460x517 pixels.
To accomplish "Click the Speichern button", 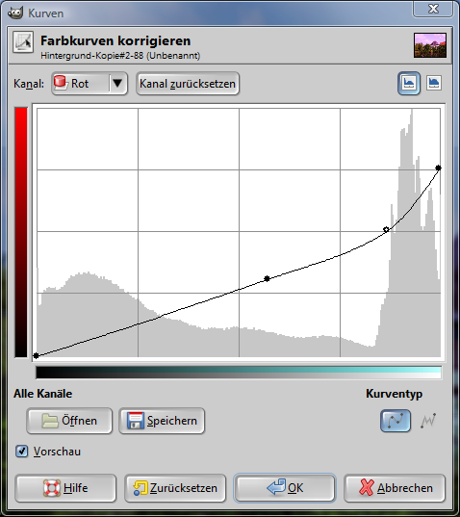I will [162, 421].
